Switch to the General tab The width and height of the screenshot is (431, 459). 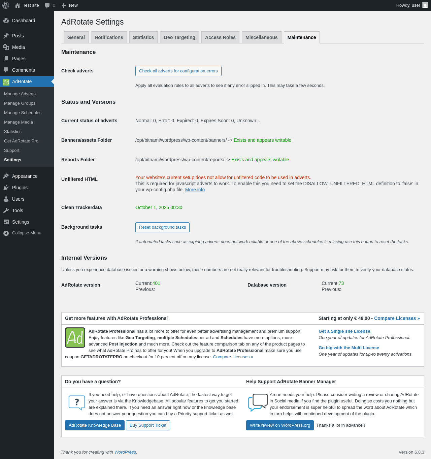point(76,37)
